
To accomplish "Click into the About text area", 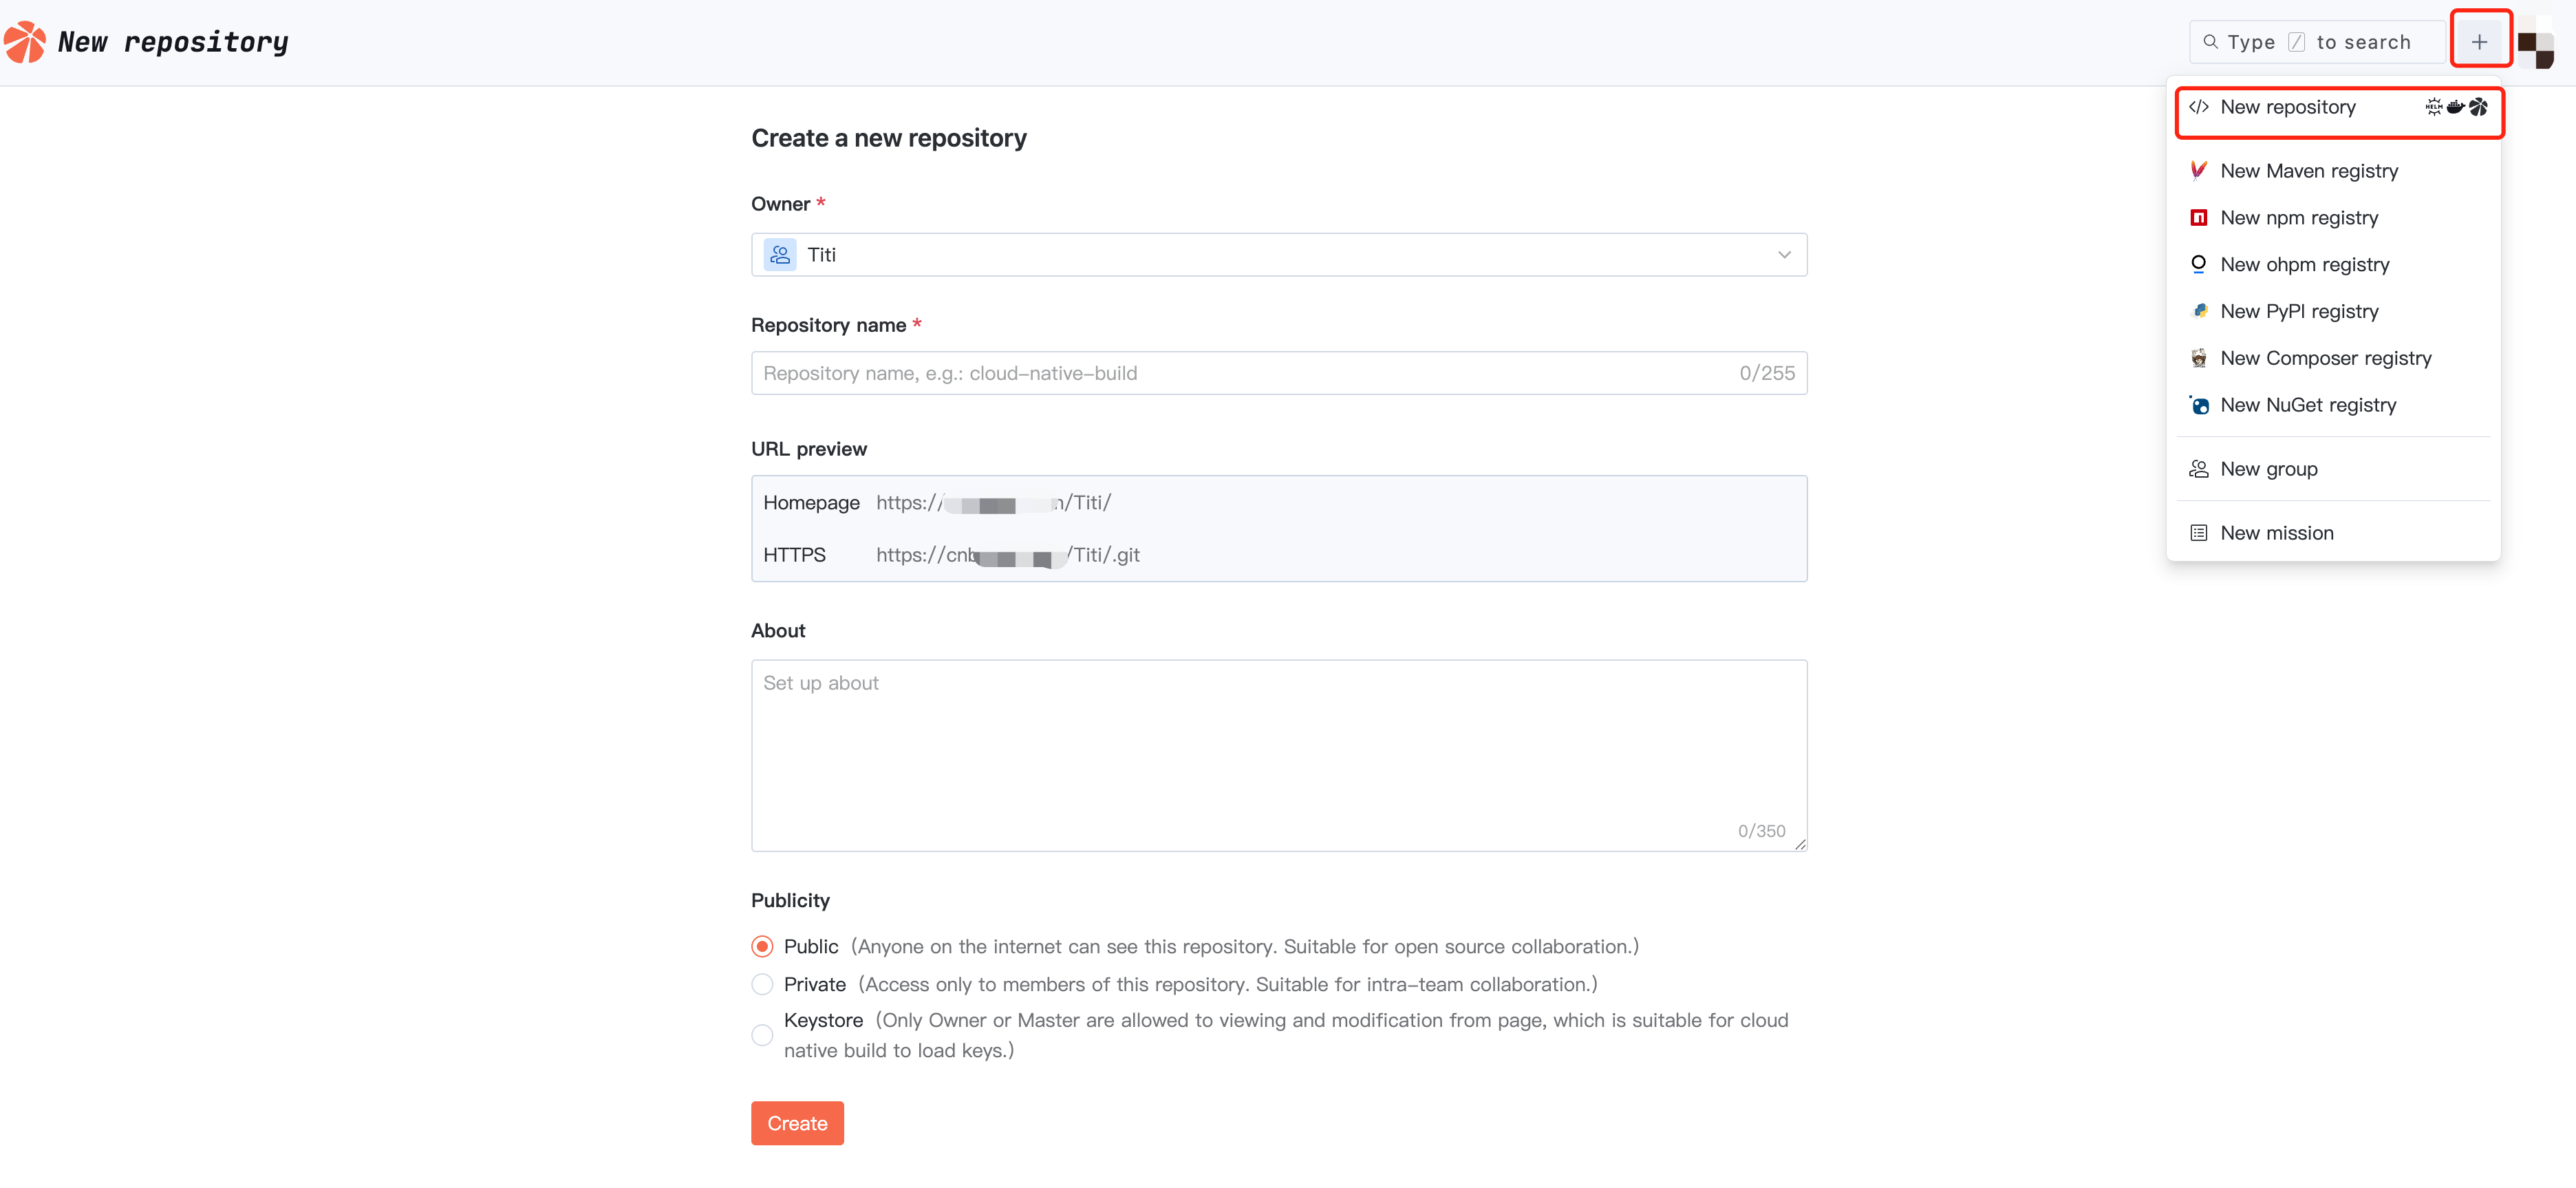I will 1278,755.
